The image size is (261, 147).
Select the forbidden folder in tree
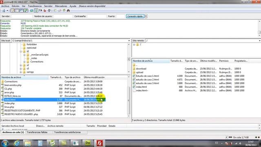click(x=32, y=45)
